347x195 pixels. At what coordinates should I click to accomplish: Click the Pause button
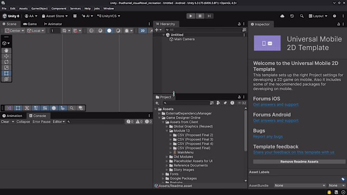tap(200, 16)
